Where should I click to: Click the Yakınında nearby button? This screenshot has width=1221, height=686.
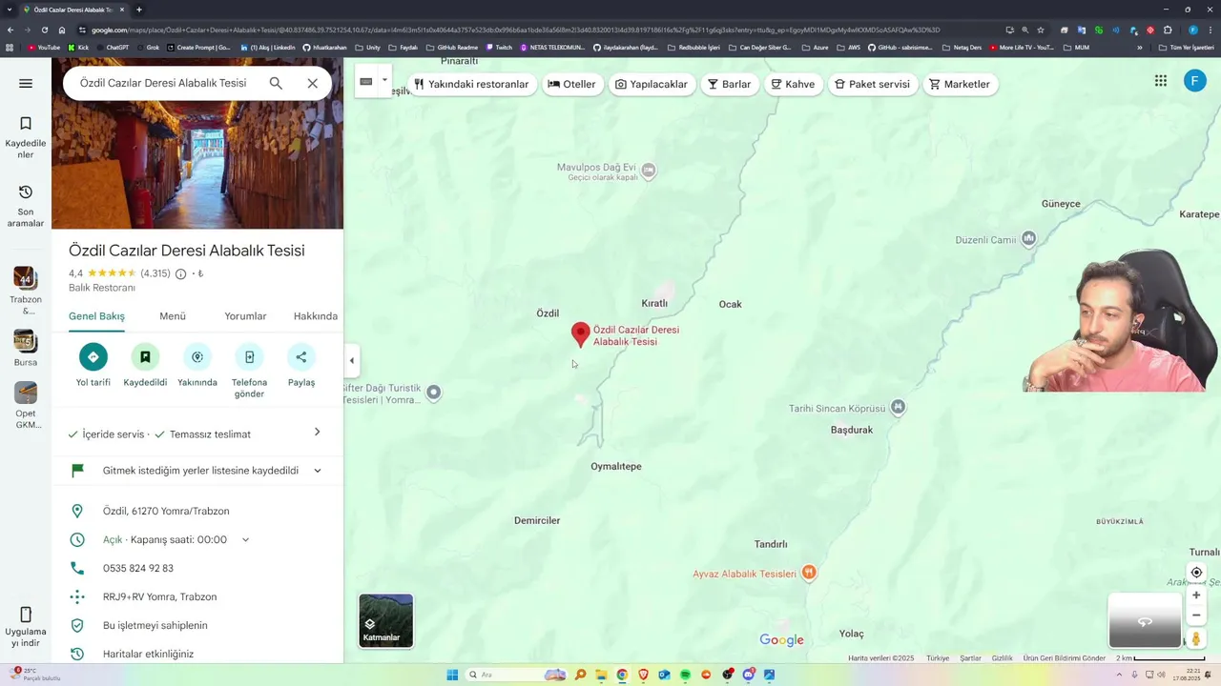click(x=197, y=365)
